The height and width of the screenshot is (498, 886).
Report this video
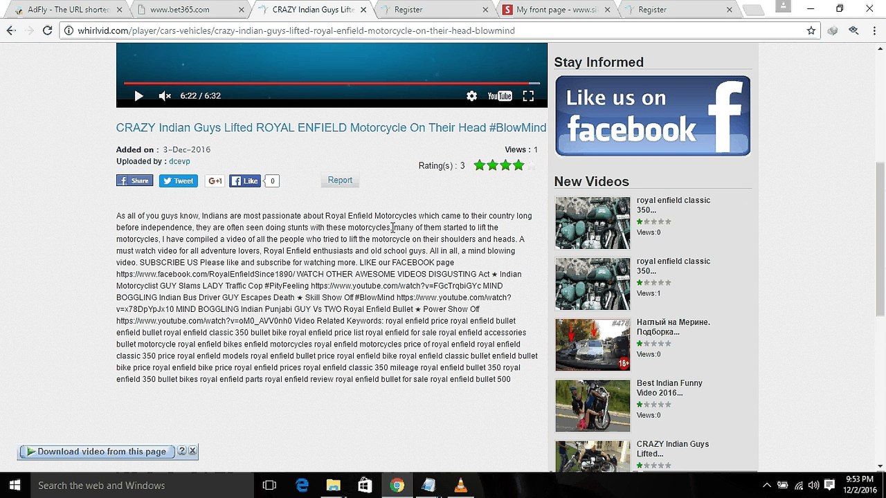pos(340,181)
